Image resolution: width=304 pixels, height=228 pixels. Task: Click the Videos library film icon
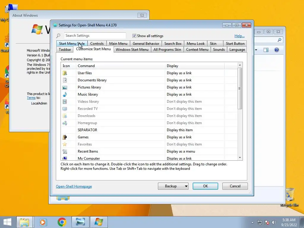65,102
